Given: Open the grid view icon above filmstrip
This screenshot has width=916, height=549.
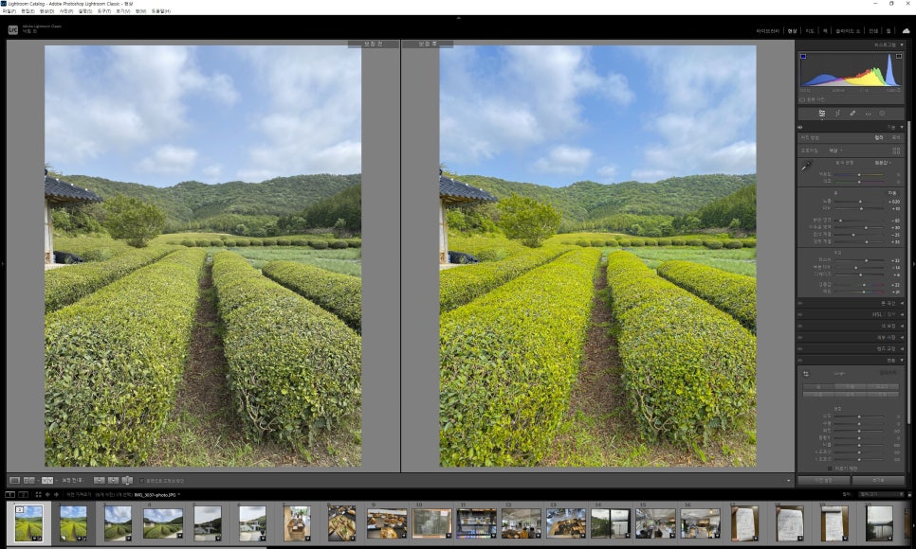Looking at the screenshot, I should pos(38,494).
